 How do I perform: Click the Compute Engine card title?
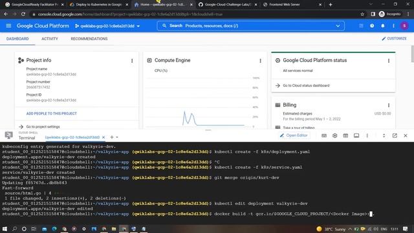[x=173, y=60]
